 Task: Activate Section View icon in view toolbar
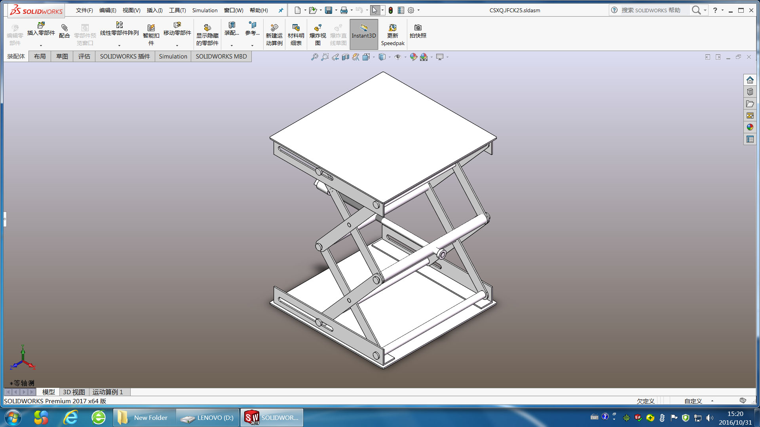[x=346, y=57]
